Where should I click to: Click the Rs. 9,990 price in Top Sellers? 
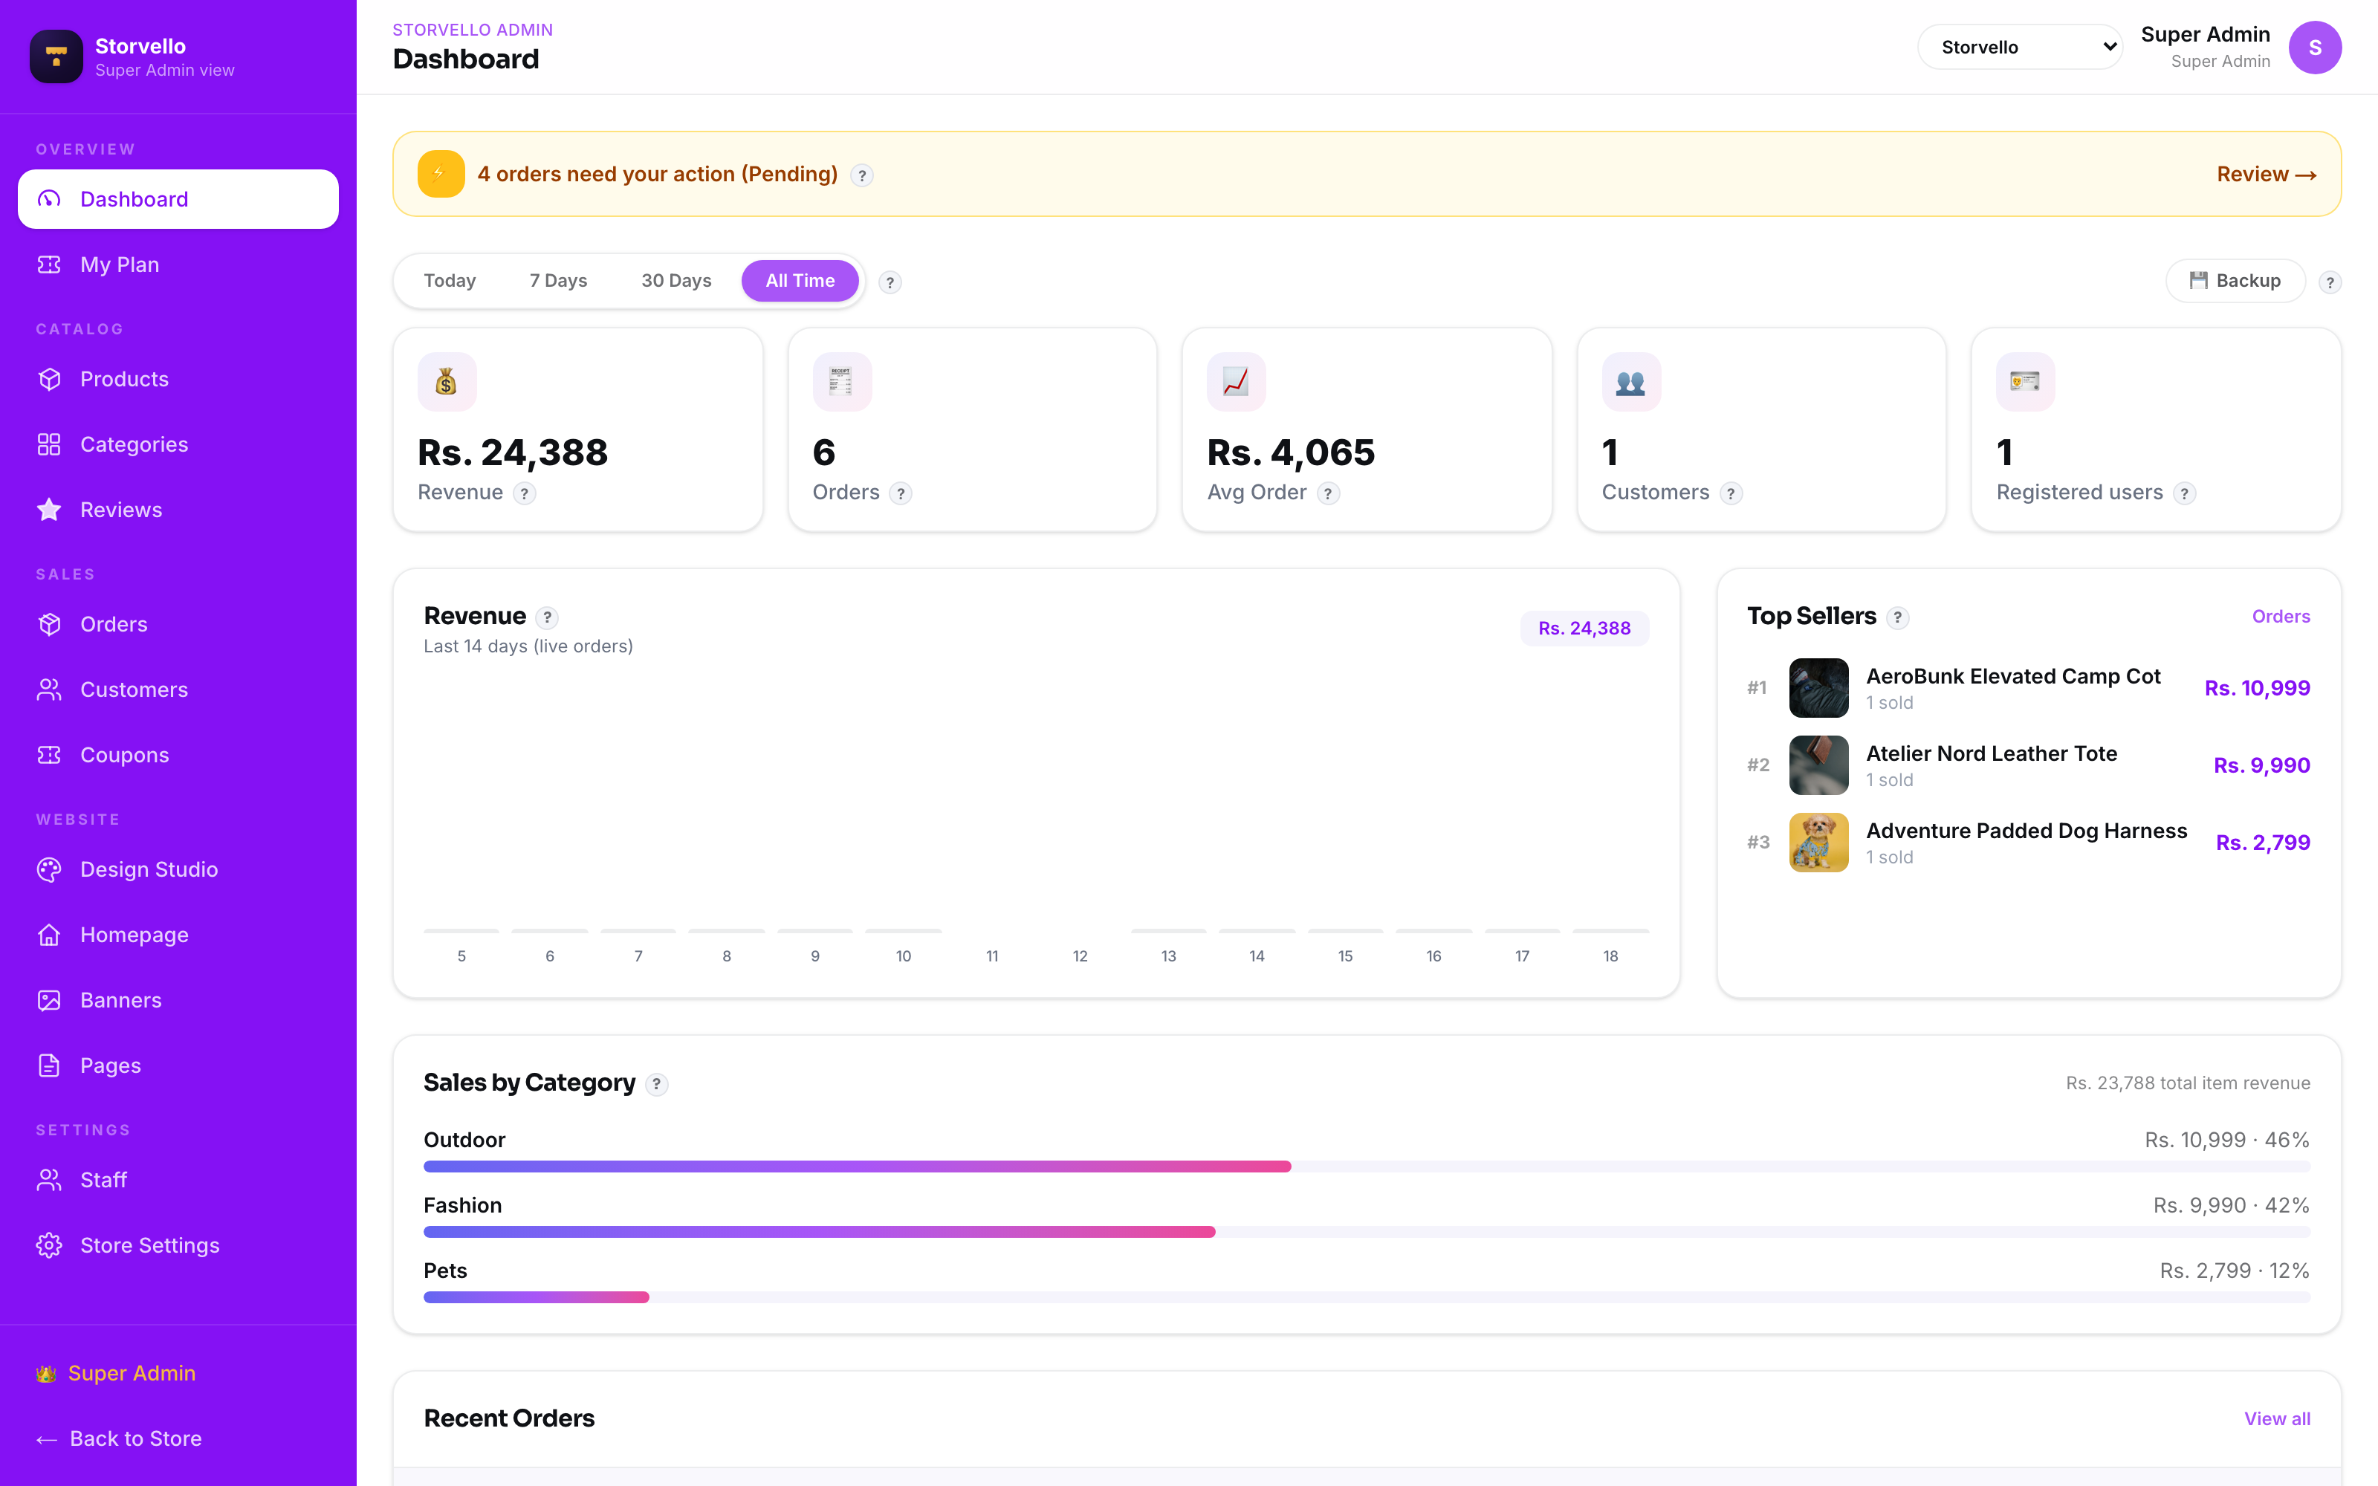[x=2262, y=765]
